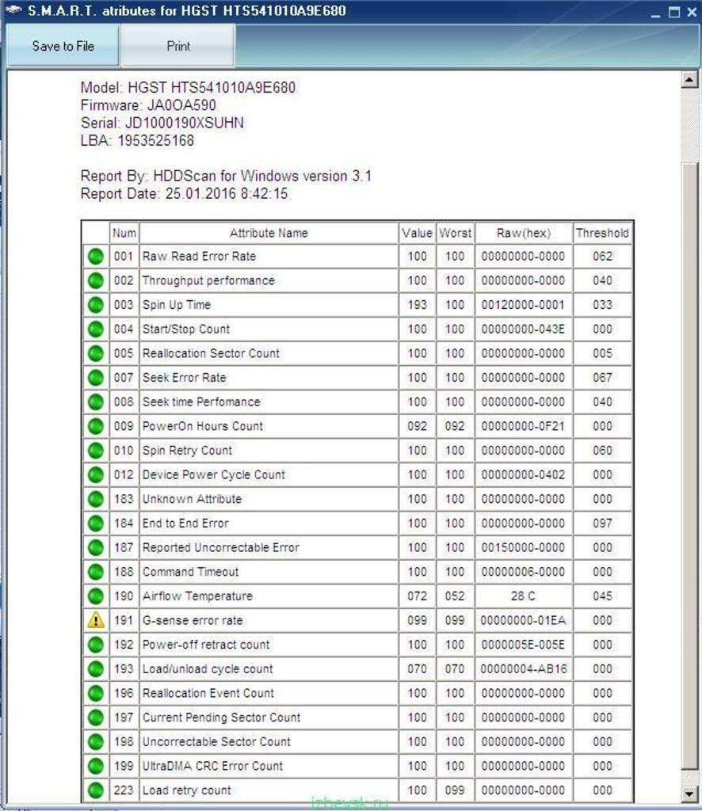Viewport: 702px width, 811px height.
Task: Click the Value column header
Action: point(417,234)
